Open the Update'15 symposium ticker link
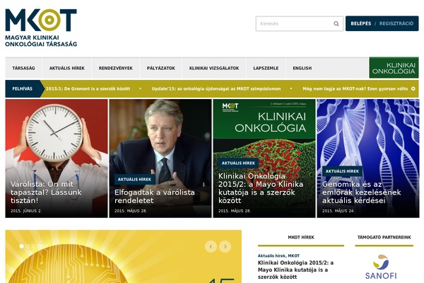 pos(216,88)
